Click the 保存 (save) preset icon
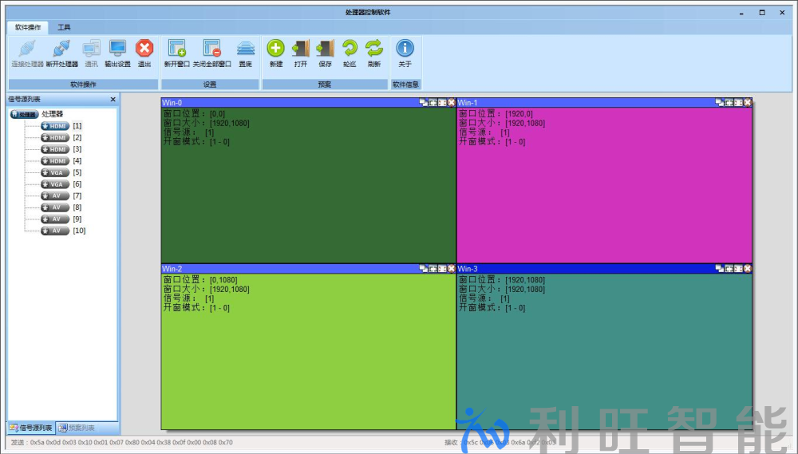The height and width of the screenshot is (454, 798). tap(325, 53)
